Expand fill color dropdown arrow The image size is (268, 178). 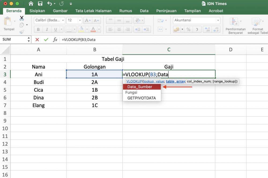pos(87,29)
